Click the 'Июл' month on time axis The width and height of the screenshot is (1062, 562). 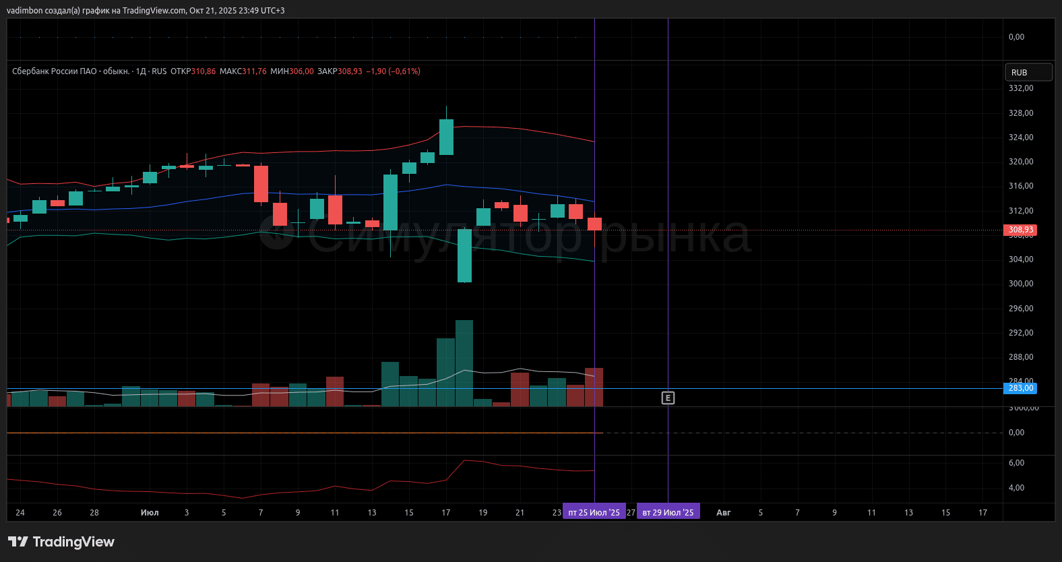[150, 513]
